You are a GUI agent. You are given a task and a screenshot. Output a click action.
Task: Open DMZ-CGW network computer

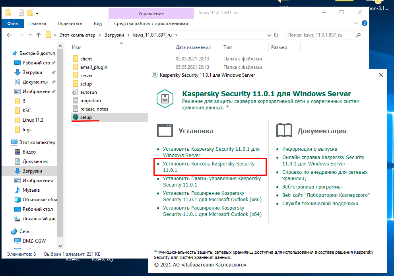click(x=34, y=241)
